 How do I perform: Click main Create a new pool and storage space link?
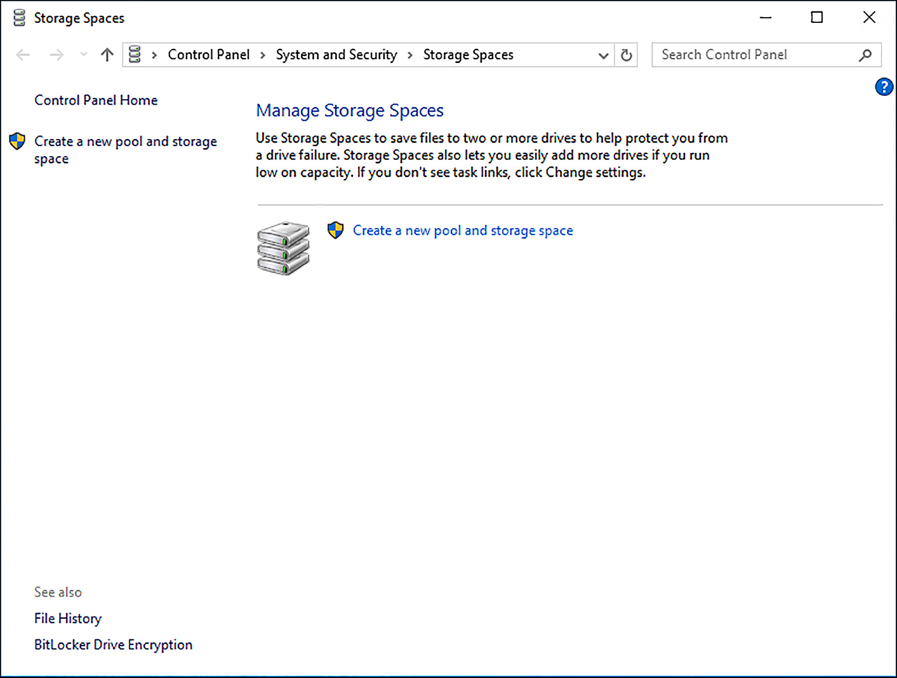click(x=463, y=230)
